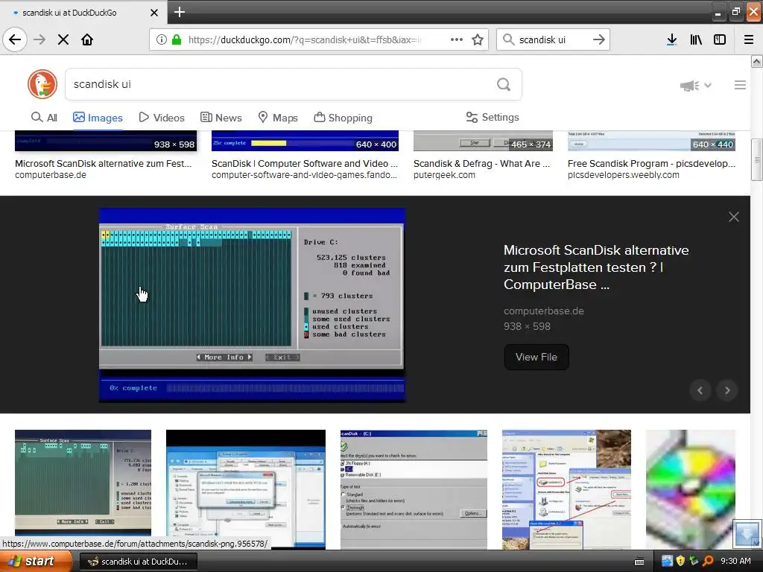Screen dimensions: 763x572
Task: Click the blue down-arrow corner button
Action: tap(747, 533)
